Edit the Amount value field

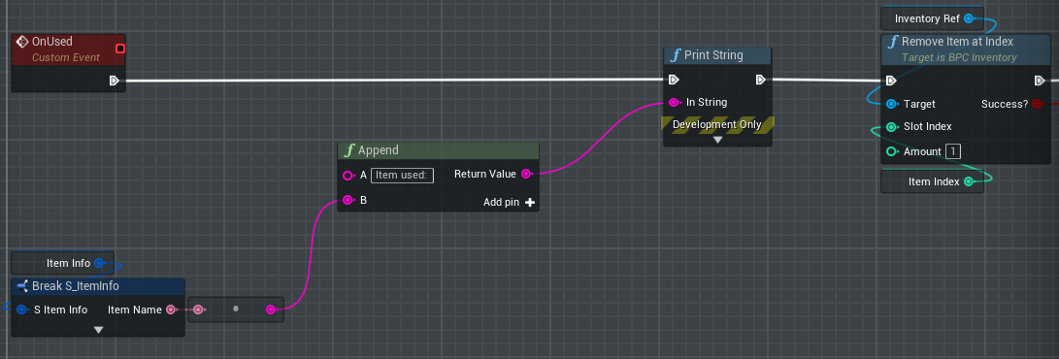click(953, 151)
